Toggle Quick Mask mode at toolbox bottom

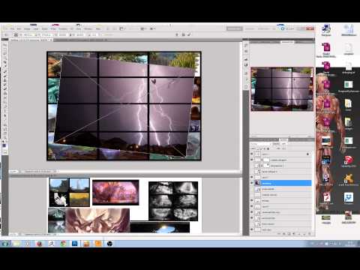pos(4,152)
